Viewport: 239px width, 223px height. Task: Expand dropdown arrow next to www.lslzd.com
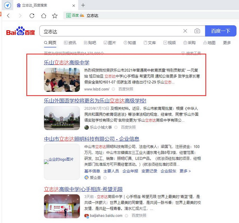point(113,89)
